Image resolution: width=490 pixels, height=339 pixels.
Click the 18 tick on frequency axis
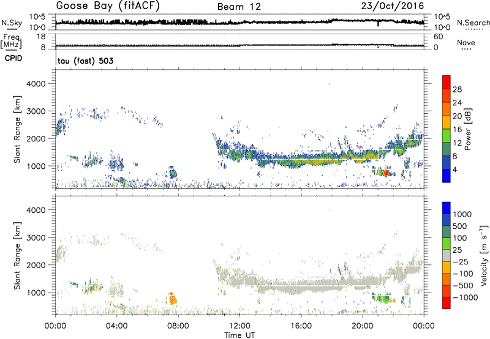(42, 37)
